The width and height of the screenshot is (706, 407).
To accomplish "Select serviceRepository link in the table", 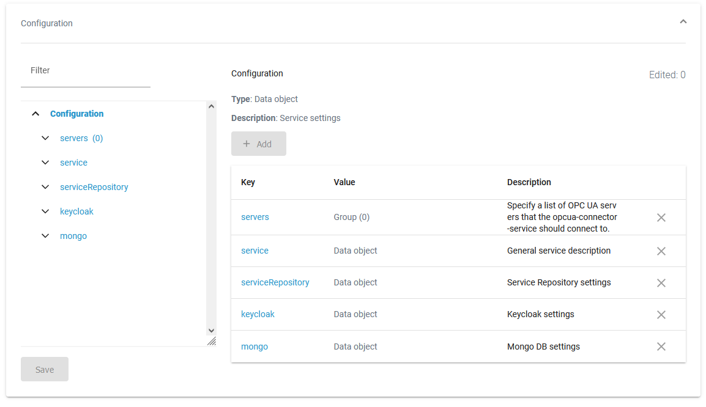I will [x=275, y=282].
